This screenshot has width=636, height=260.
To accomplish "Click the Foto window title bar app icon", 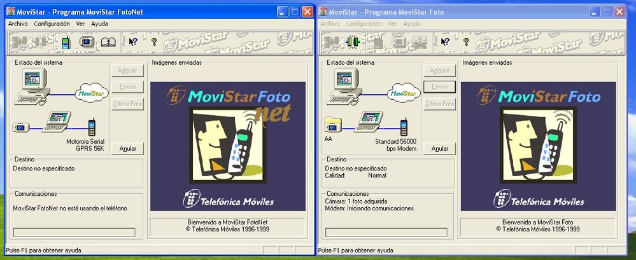I will (x=323, y=11).
